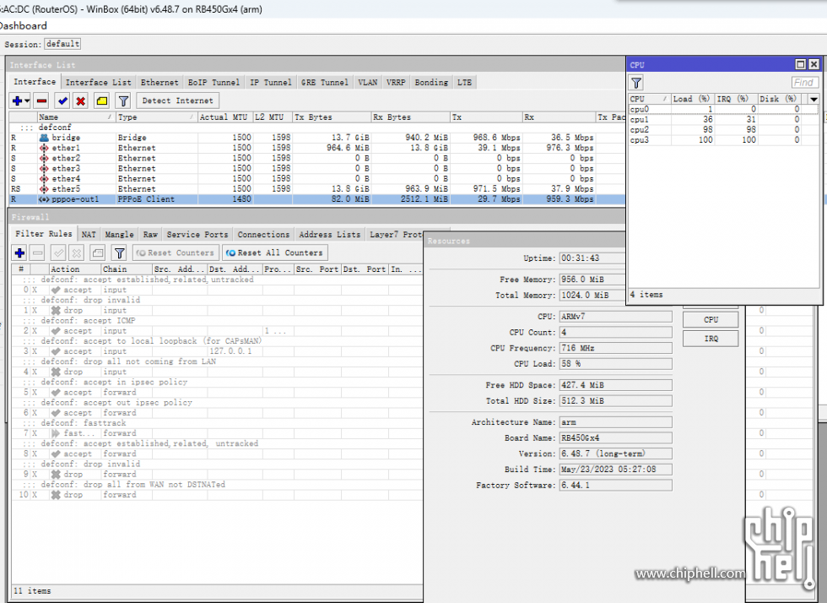Click the Session default field
This screenshot has width=827, height=603.
click(x=62, y=44)
